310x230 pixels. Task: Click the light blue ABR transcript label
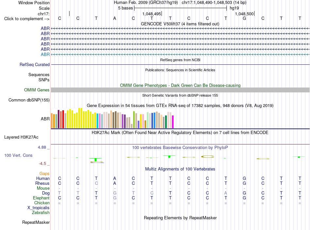point(45,54)
